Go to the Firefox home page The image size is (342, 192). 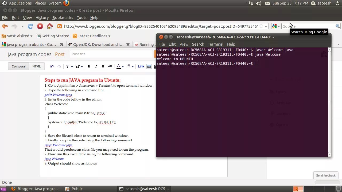pos(49,26)
